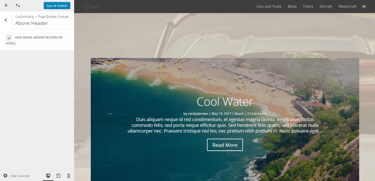Open the Beach category link
The image size is (375, 181).
[x=239, y=114]
